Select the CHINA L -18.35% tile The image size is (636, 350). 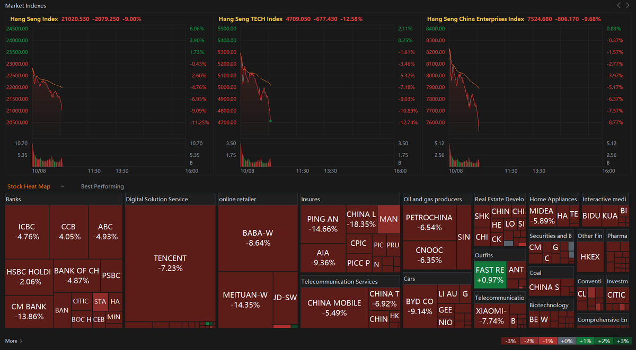pos(361,220)
